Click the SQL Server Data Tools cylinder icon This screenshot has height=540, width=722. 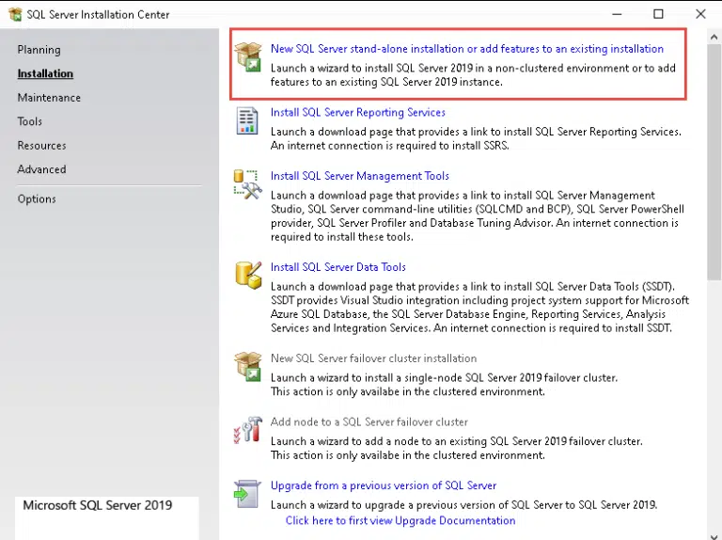(248, 275)
